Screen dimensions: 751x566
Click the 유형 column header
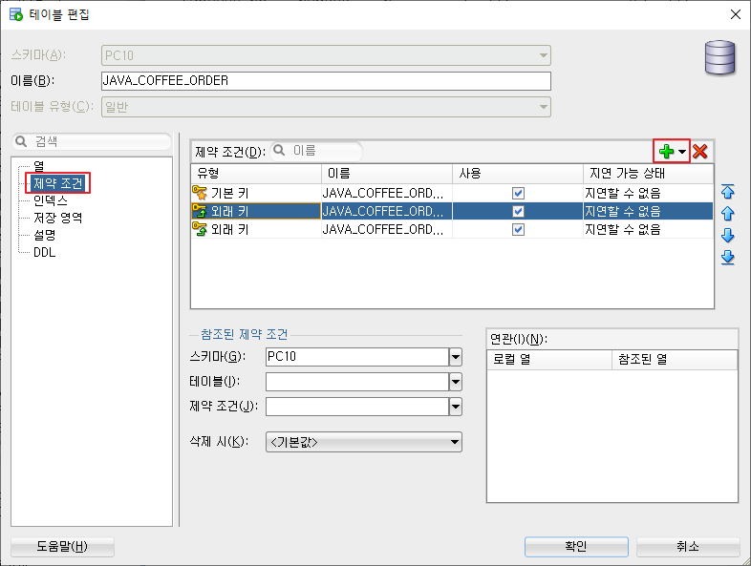coord(256,173)
